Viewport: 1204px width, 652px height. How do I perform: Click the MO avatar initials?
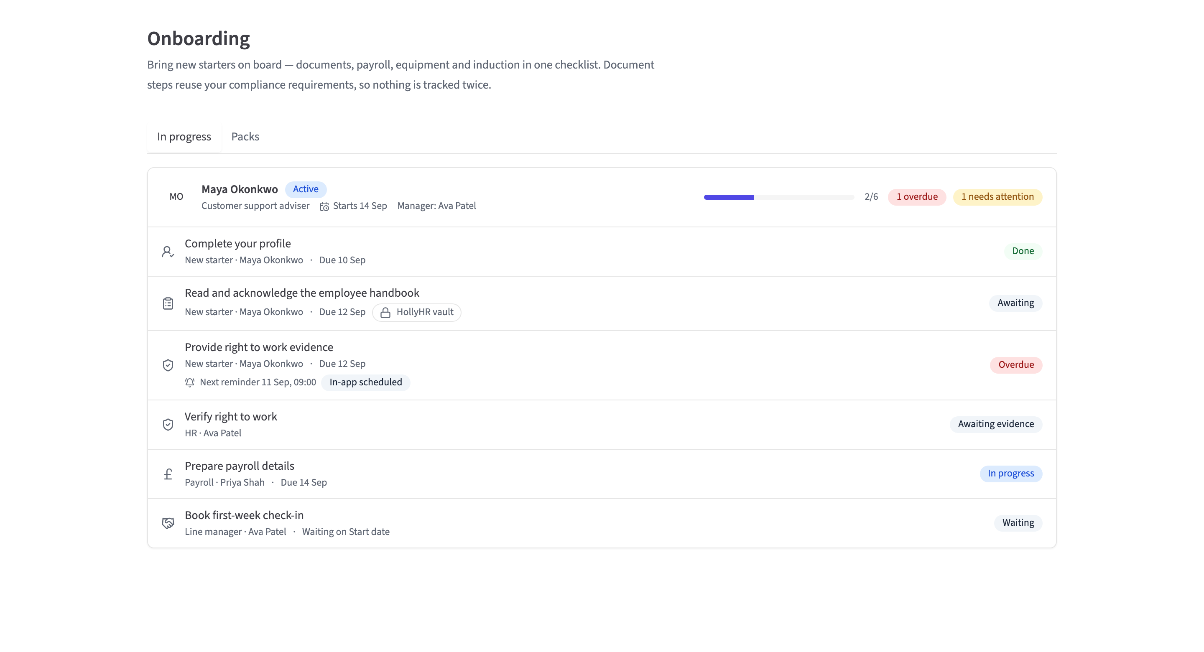(176, 196)
